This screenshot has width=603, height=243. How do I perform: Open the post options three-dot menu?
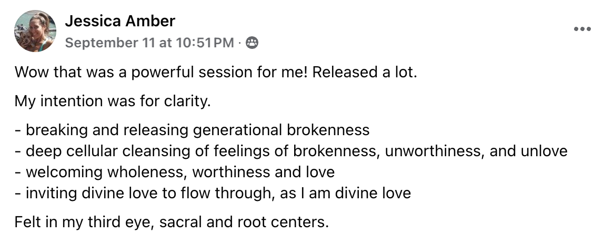coord(582,29)
